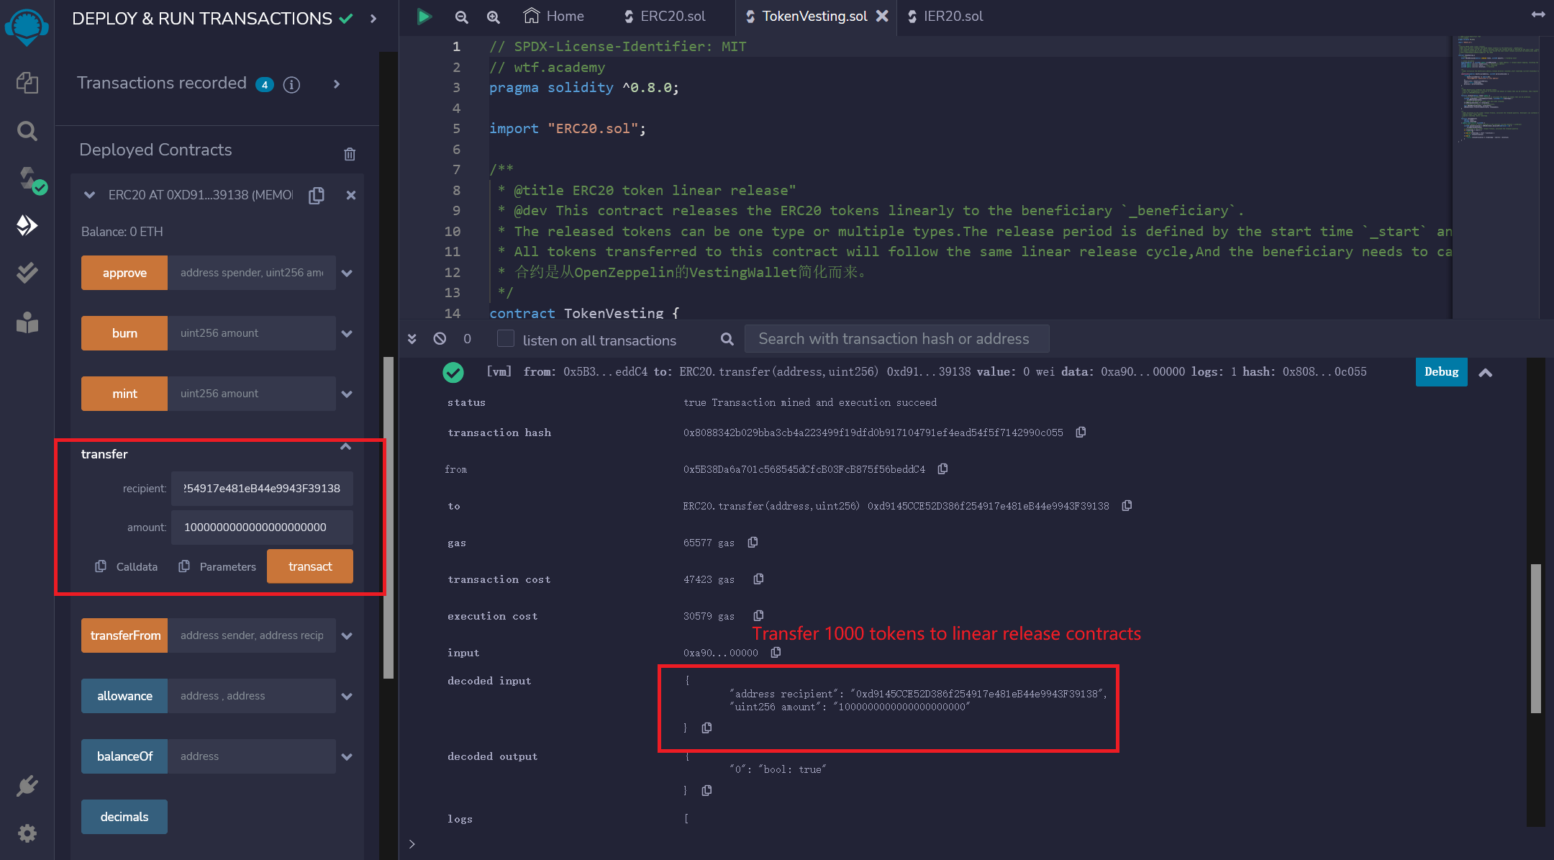Screen dimensions: 1554x860
Task: Collapse the side panel chevron
Action: click(x=373, y=19)
